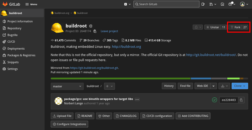The width and height of the screenshot is (252, 130).
Task: Open the merge requests dropdown icon
Action: (213, 4)
